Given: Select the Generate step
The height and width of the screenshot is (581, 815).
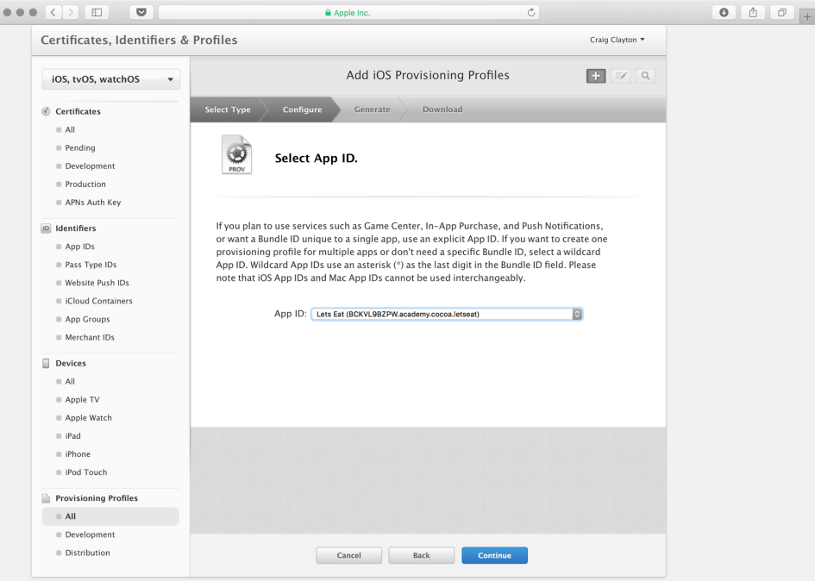Looking at the screenshot, I should 373,109.
